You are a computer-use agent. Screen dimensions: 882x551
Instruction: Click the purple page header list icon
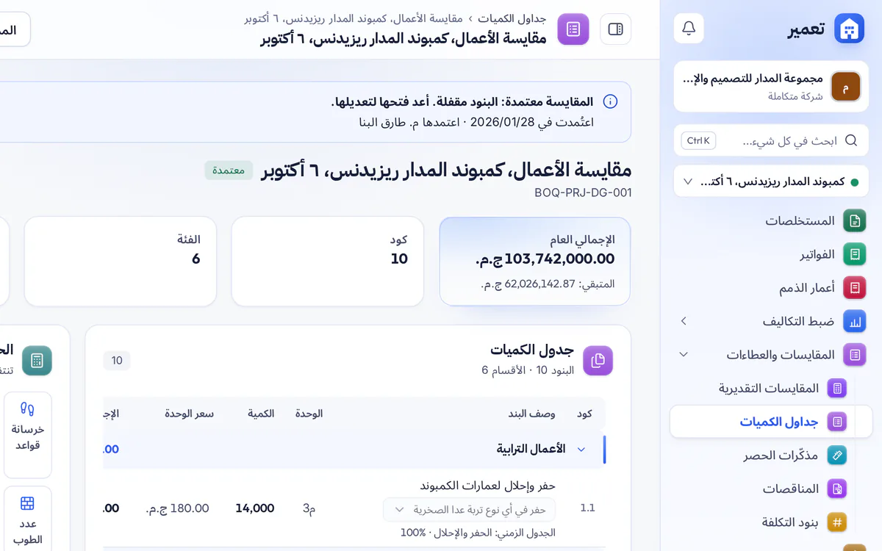pos(573,29)
